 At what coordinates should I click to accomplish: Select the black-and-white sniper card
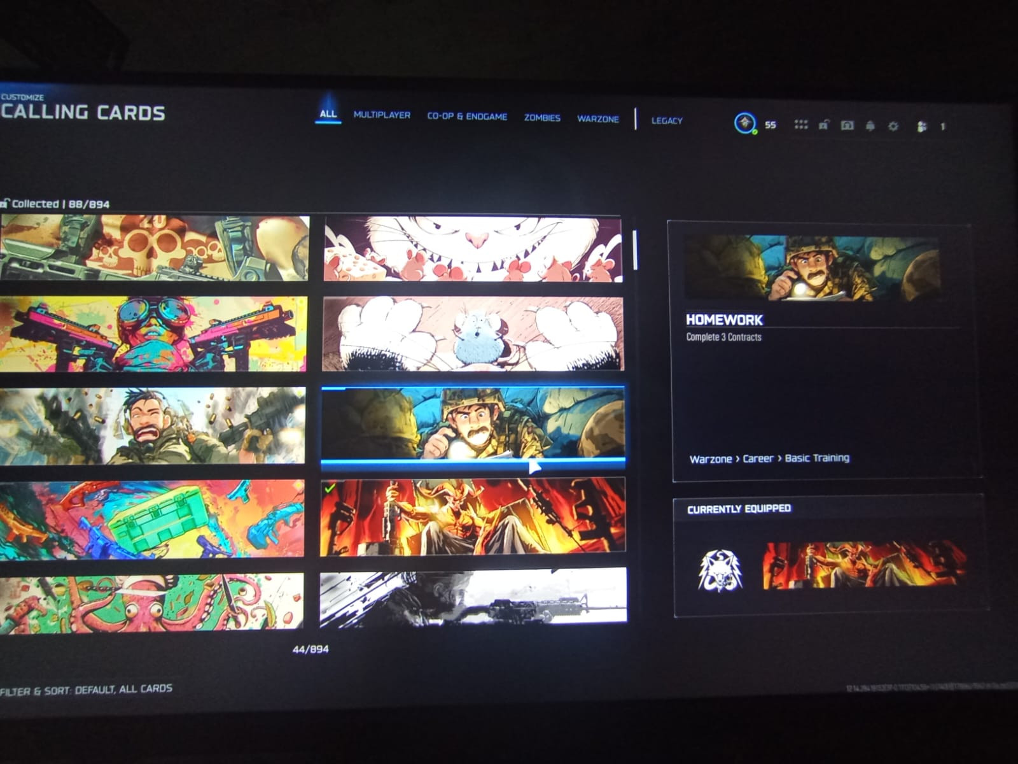tap(473, 597)
